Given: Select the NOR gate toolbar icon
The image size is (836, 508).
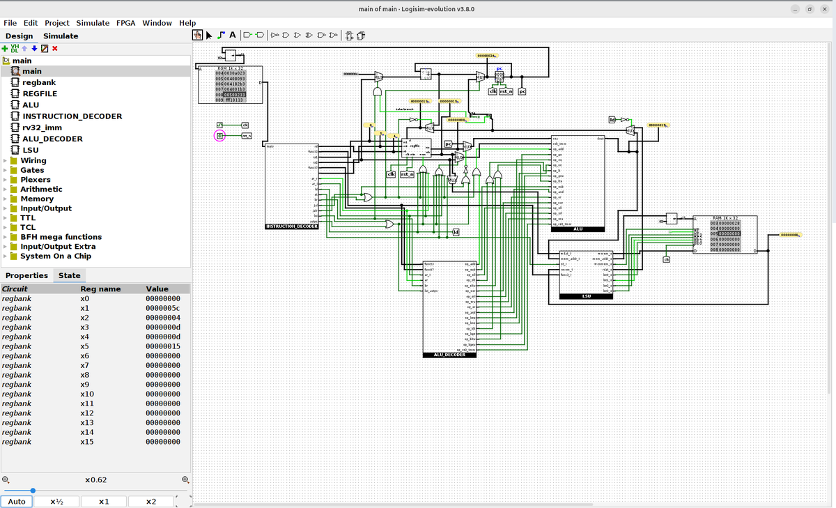Looking at the screenshot, I should (333, 35).
